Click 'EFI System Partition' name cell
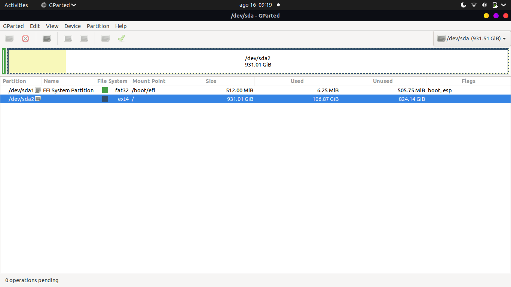The image size is (511, 287). point(68,90)
